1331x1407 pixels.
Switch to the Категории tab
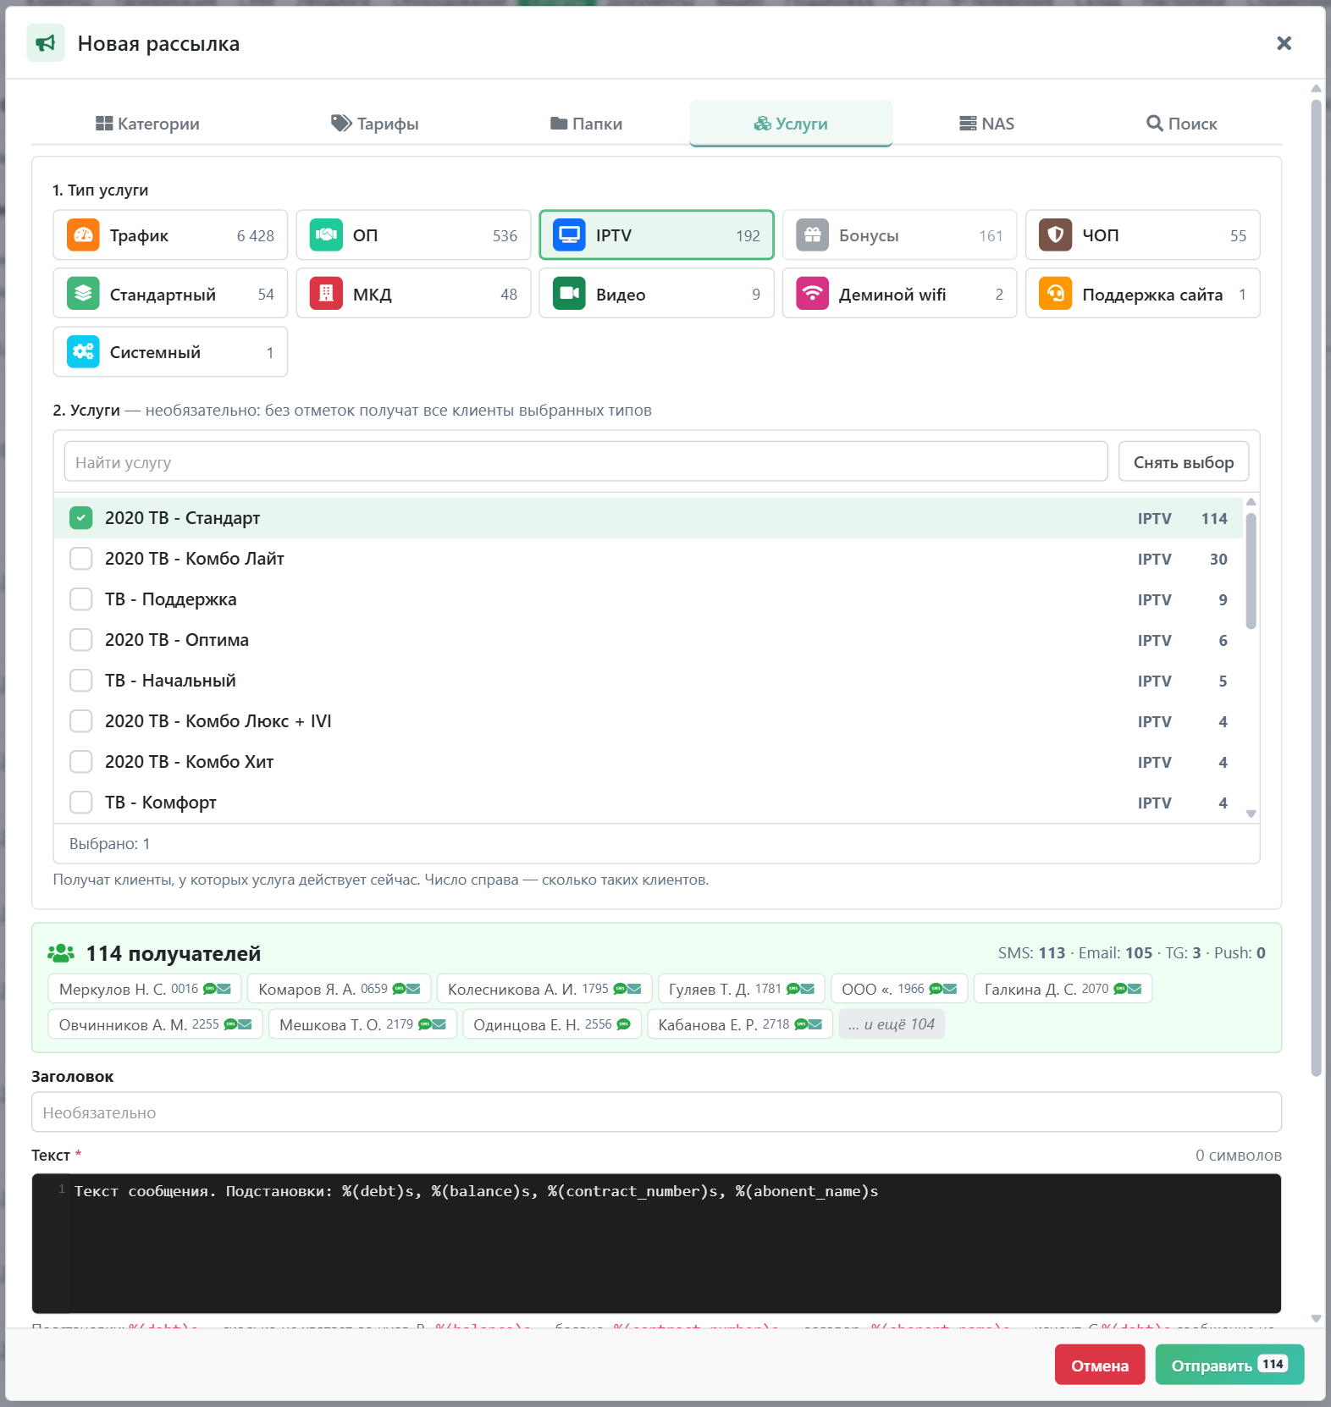tap(147, 124)
